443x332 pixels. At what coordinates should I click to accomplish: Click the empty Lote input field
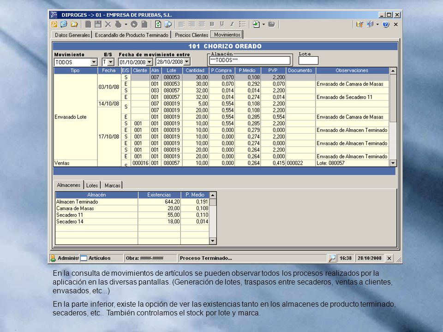308,60
